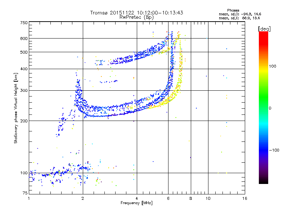Image resolution: width=288 pixels, height=216 pixels.
Task: Click the 'Frequency [MHz]' axis title
Action: [136, 203]
